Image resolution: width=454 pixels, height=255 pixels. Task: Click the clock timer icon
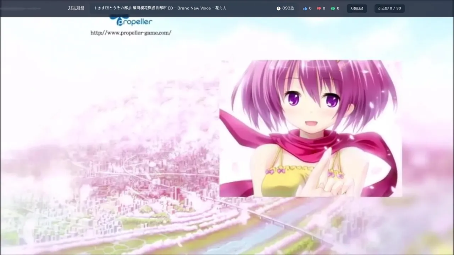(x=278, y=8)
